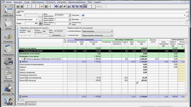Click the dark grid calculator toolbar icon

point(46,7)
